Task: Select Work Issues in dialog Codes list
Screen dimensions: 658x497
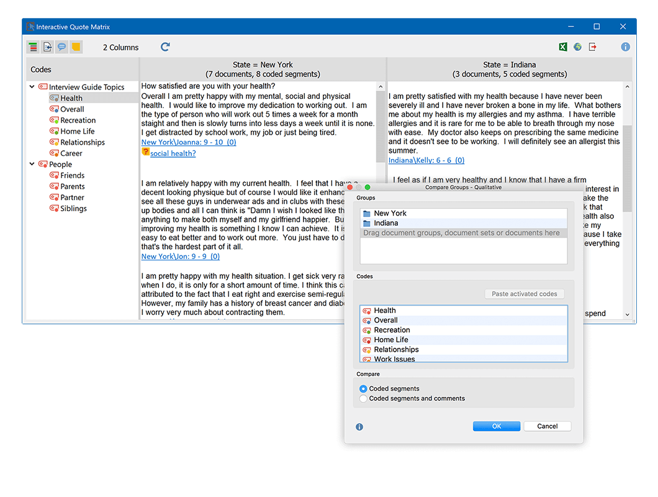Action: click(464, 359)
